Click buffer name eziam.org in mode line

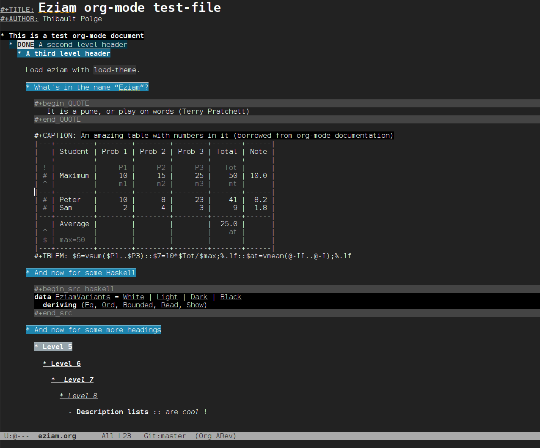tap(57, 436)
